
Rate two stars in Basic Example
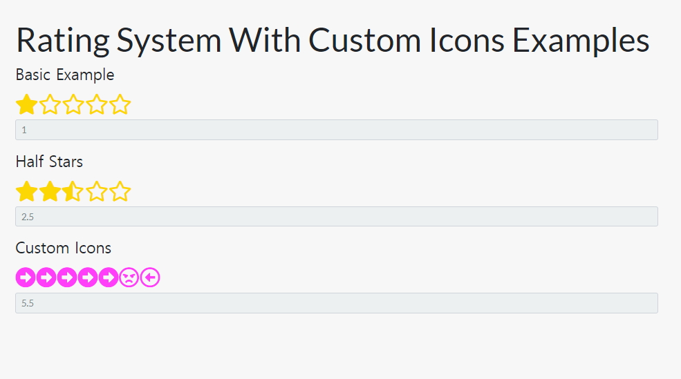click(50, 104)
